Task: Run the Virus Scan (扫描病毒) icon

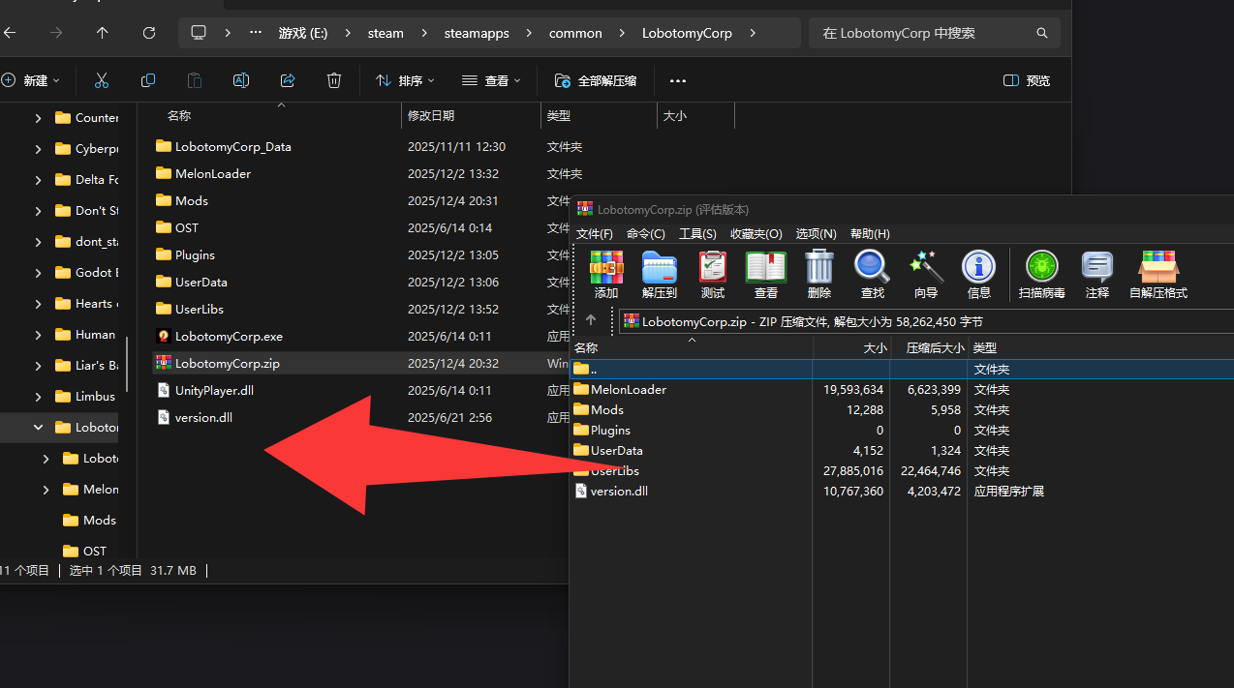Action: [x=1042, y=274]
